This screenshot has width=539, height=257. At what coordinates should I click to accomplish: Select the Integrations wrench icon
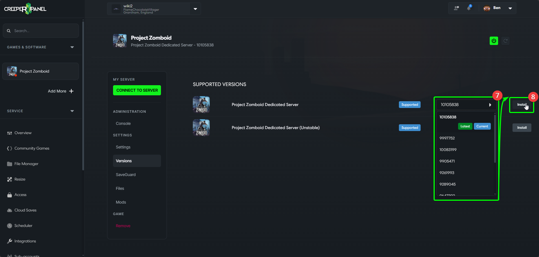[9, 241]
